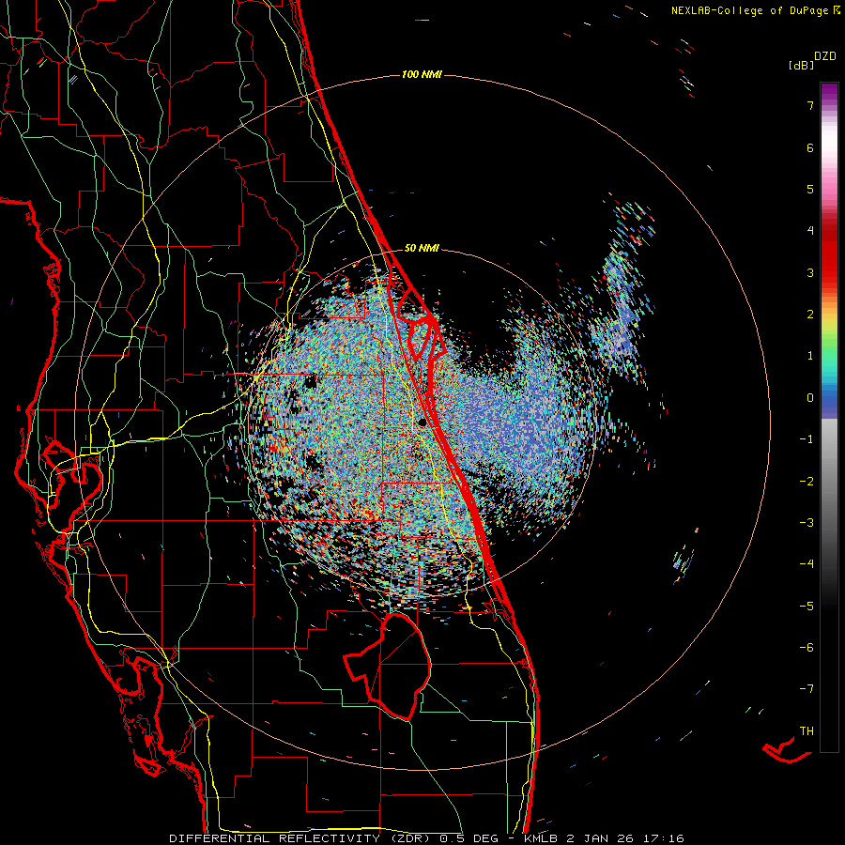This screenshot has width=845, height=845.
Task: Select the -3 dB scale value
Action: pos(807,523)
